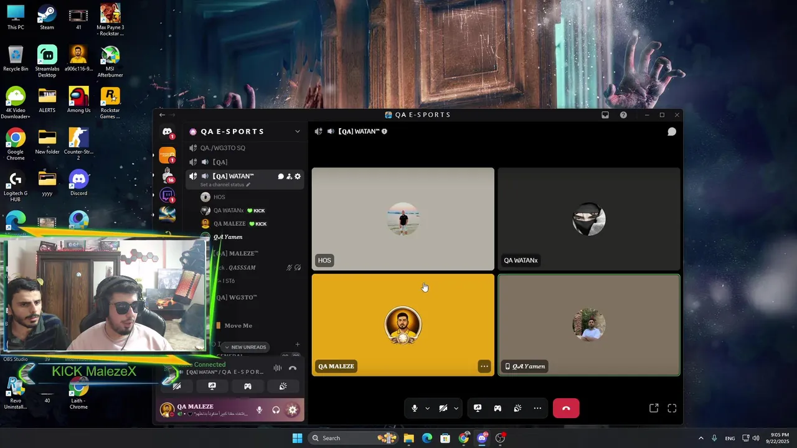Open orange server icon in sidebar
This screenshot has width=797, height=448.
(x=167, y=154)
